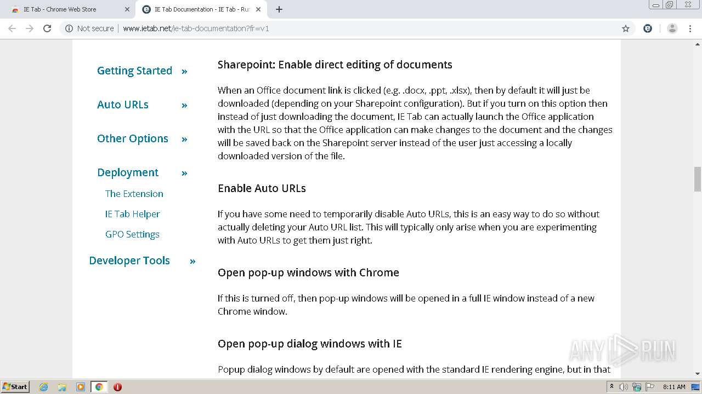Expand the Auto URLs chevron
The image size is (702, 394).
pos(184,105)
